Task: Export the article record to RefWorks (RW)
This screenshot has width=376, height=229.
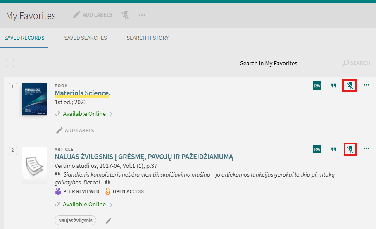Action: (x=317, y=149)
